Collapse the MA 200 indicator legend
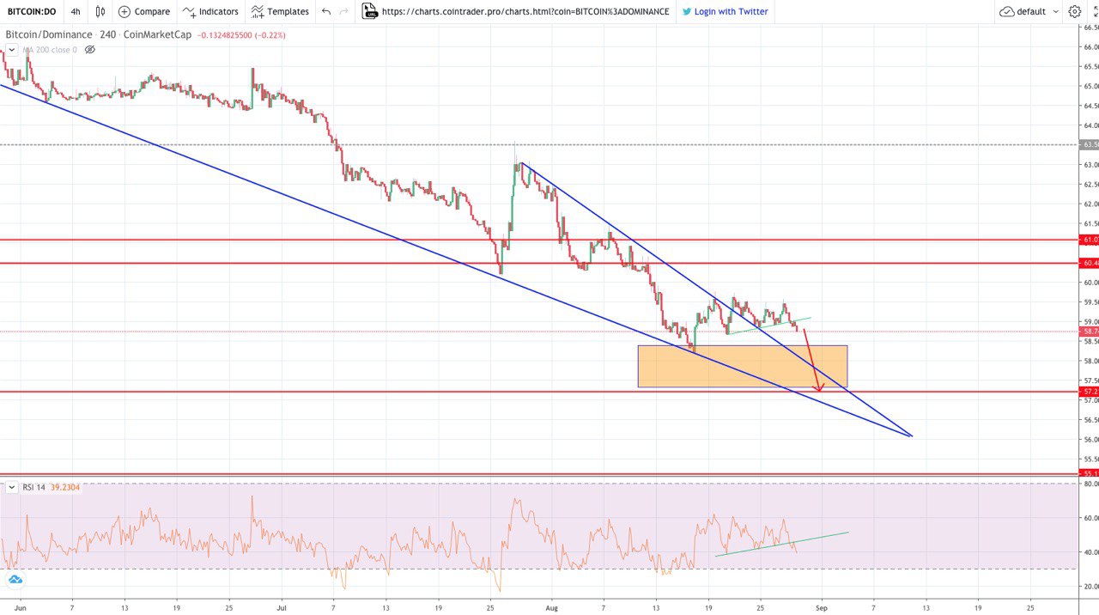 11,50
